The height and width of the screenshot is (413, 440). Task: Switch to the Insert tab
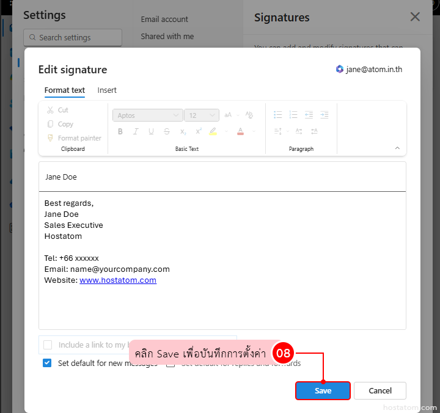pyautogui.click(x=107, y=90)
